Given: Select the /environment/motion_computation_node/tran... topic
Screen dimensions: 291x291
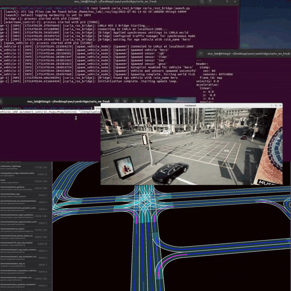Looking at the screenshot, I should [26, 272].
